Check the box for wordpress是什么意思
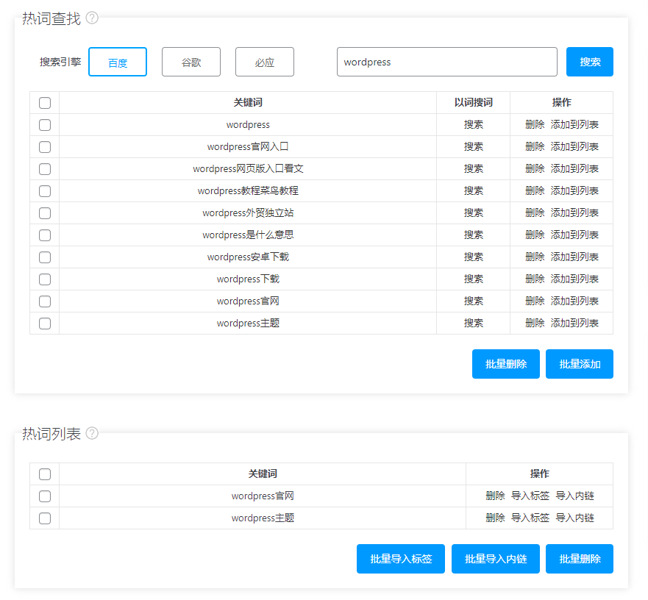This screenshot has width=648, height=600. click(x=45, y=235)
